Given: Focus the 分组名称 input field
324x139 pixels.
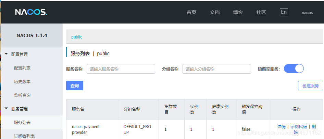Looking at the screenshot, I should [217, 69].
